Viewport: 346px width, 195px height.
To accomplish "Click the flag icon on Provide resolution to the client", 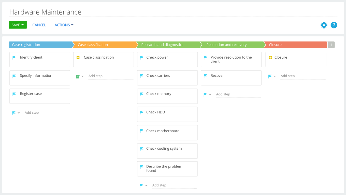I will (206, 58).
